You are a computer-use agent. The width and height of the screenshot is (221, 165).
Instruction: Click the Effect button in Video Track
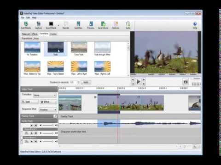pyautogui.click(x=48, y=102)
